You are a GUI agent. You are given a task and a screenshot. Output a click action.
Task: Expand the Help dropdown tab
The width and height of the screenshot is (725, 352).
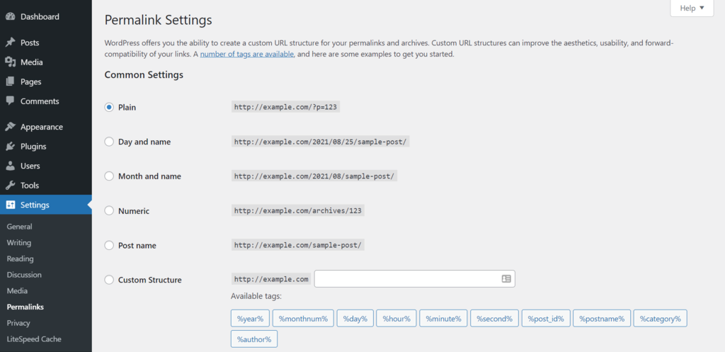[x=691, y=8]
